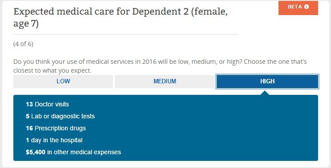331x168 pixels.
Task: Click the orange BETA label
Action: pyautogui.click(x=298, y=8)
